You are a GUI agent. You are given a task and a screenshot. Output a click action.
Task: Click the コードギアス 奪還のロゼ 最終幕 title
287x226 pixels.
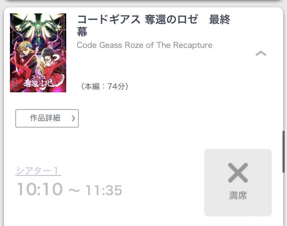point(153,26)
